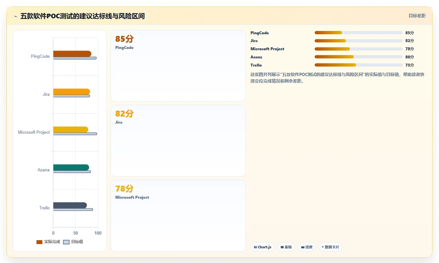
Task: Click the 数据卡片 tag
Action: coord(330,247)
